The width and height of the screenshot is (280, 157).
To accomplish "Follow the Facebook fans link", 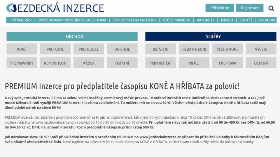I will pos(72,20).
